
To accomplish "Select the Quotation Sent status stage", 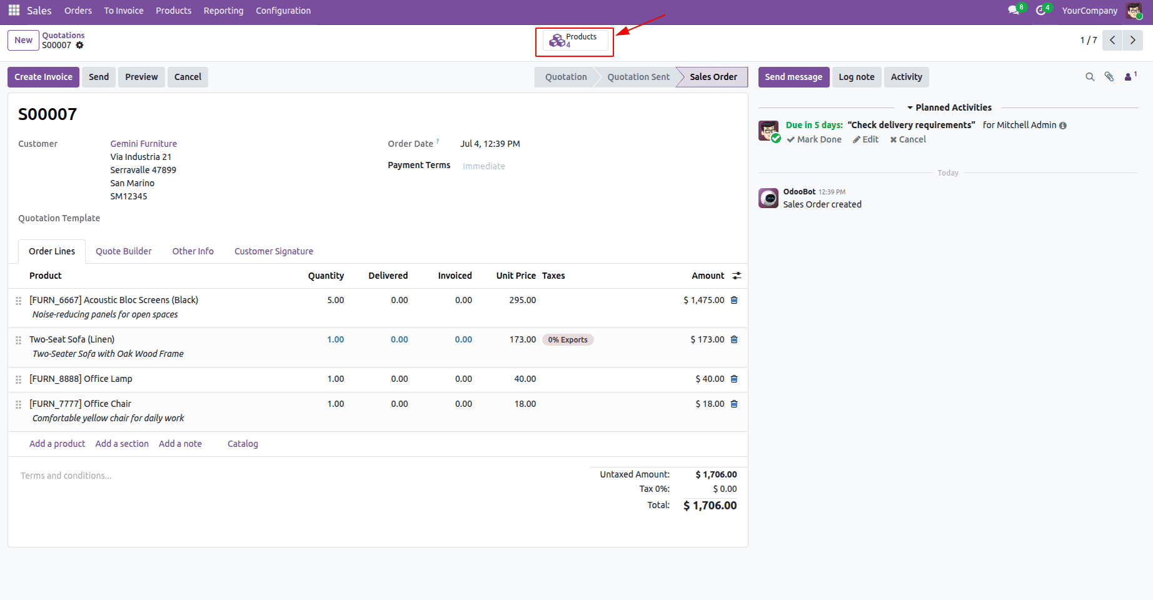I will (638, 77).
